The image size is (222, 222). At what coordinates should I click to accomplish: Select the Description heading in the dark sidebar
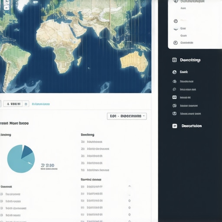[192, 126]
